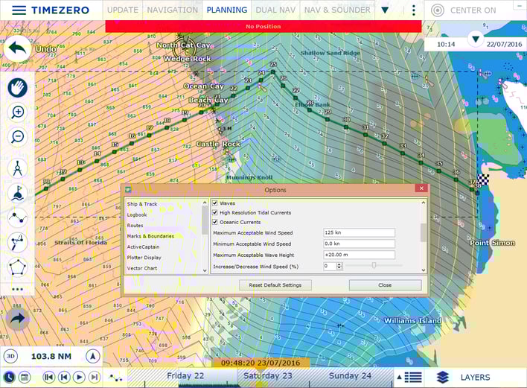Screen dimensions: 527x388
Task: Expand the workspace tabs dropdown arrow
Action: pyautogui.click(x=385, y=10)
